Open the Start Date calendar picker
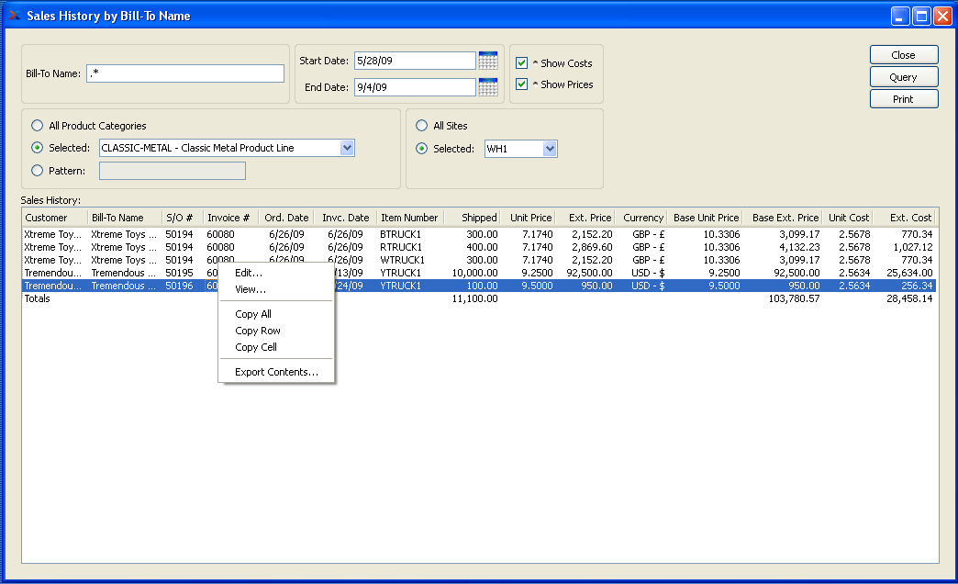The image size is (958, 584). tap(488, 61)
